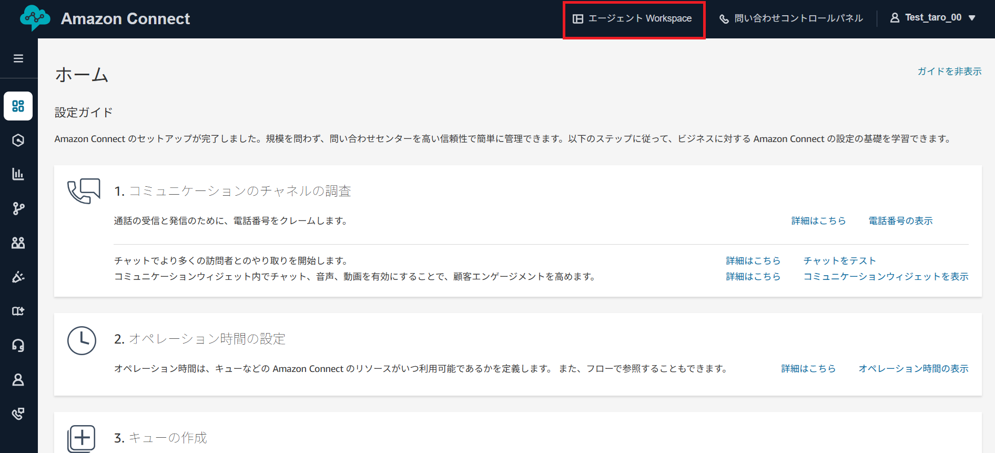Click ガイドを非表示 link
Image resolution: width=995 pixels, height=453 pixels.
(949, 72)
